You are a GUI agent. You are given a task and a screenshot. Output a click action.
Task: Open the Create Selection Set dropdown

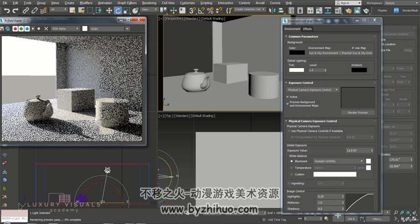pyautogui.click(x=250, y=9)
